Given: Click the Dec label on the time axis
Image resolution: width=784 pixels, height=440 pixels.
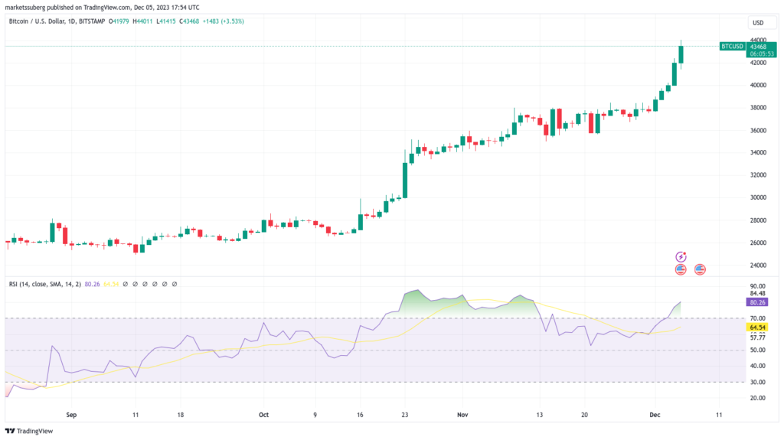Looking at the screenshot, I should [655, 415].
